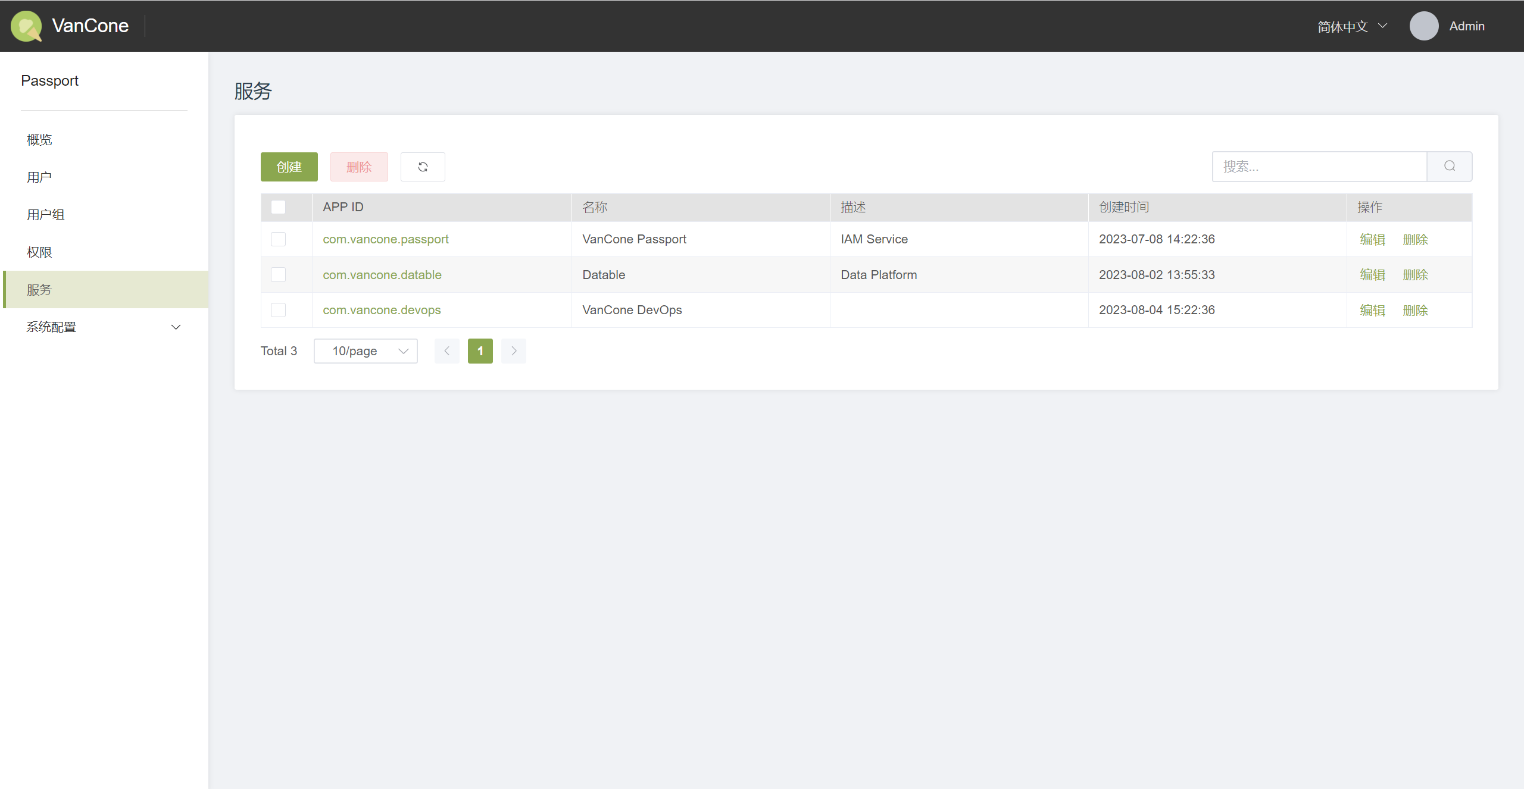
Task: Click 删除 for the Datable row
Action: pos(1416,275)
